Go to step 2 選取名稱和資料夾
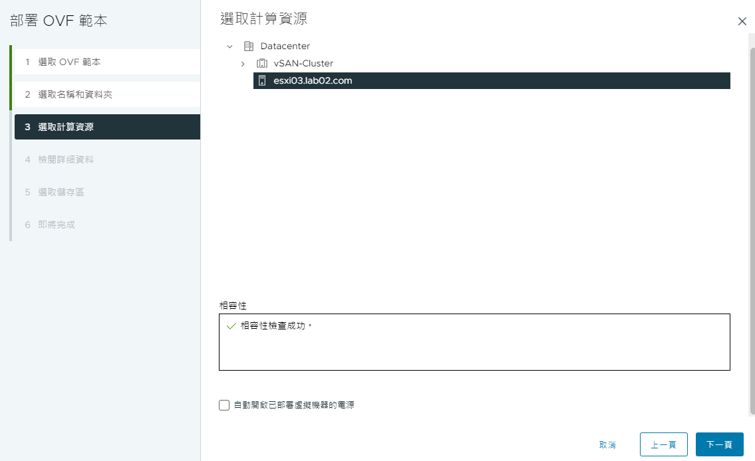 point(107,94)
